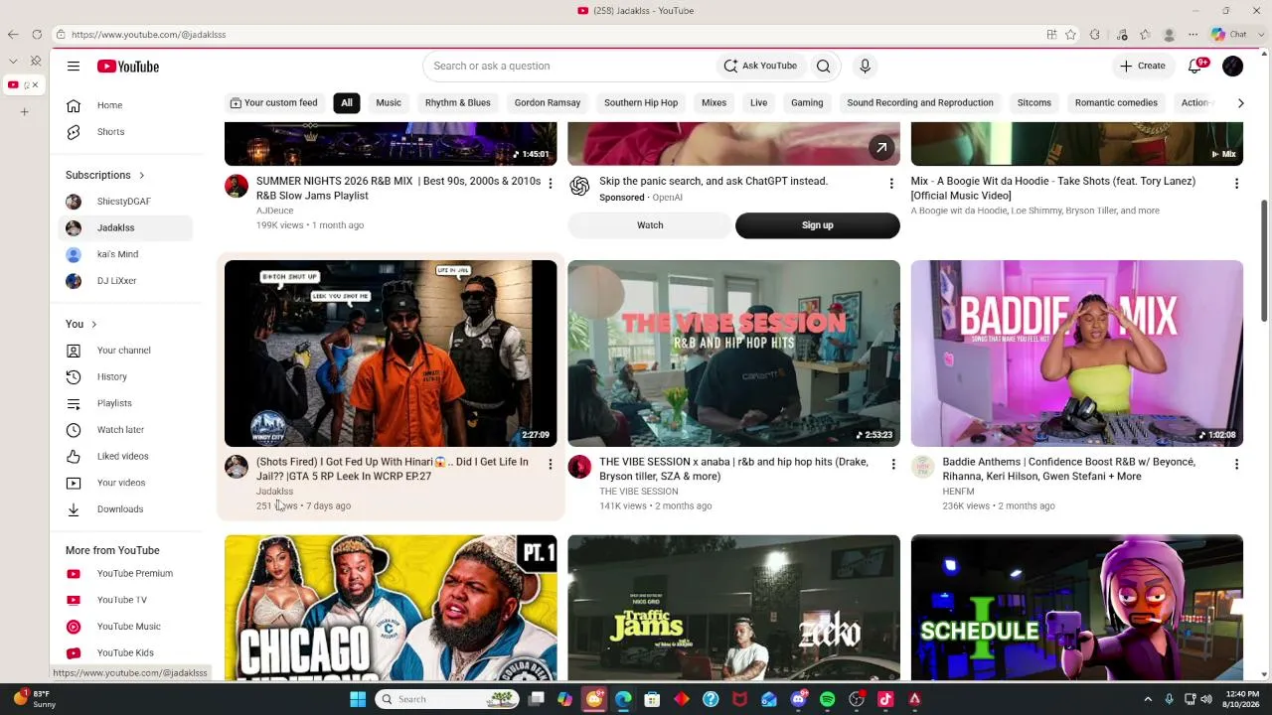Click the Create button
The width and height of the screenshot is (1272, 715).
1143,67
